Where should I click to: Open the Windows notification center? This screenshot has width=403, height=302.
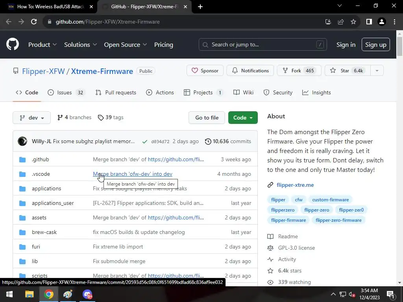click(390, 294)
